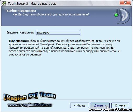Screen dimensions: 133x112
Task: Click the "Выбор псевдонима" heading
Action: [x=21, y=11]
